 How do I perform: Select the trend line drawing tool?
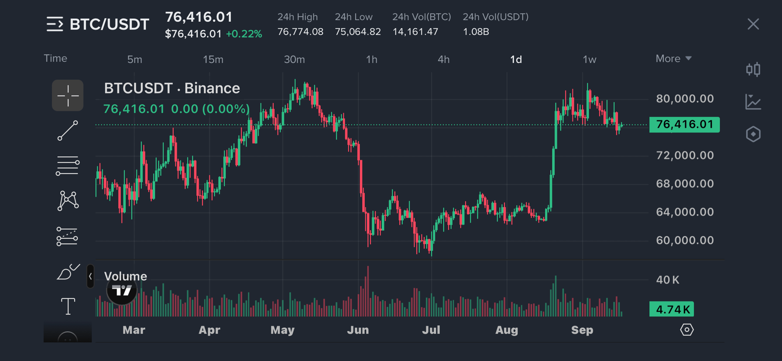click(68, 131)
